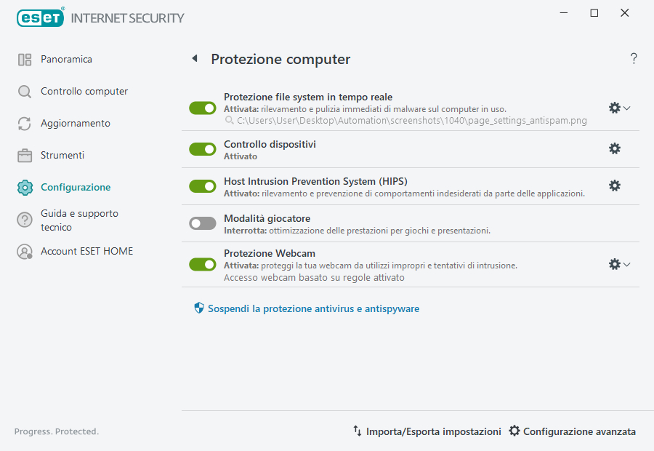Go to Guida e supporto tecnico section
Viewport: 654px width, 451px height.
coord(24,219)
